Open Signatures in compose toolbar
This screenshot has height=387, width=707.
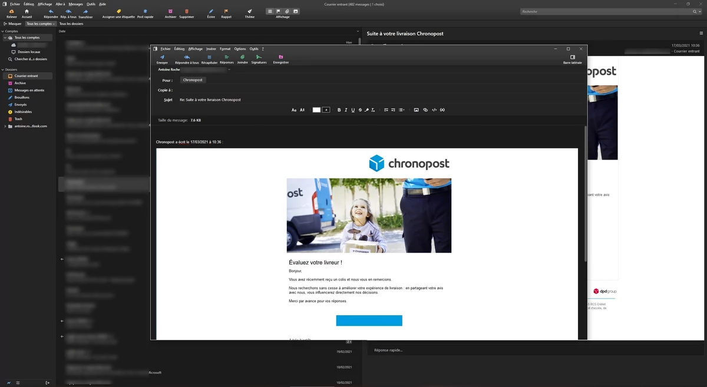[x=259, y=59]
